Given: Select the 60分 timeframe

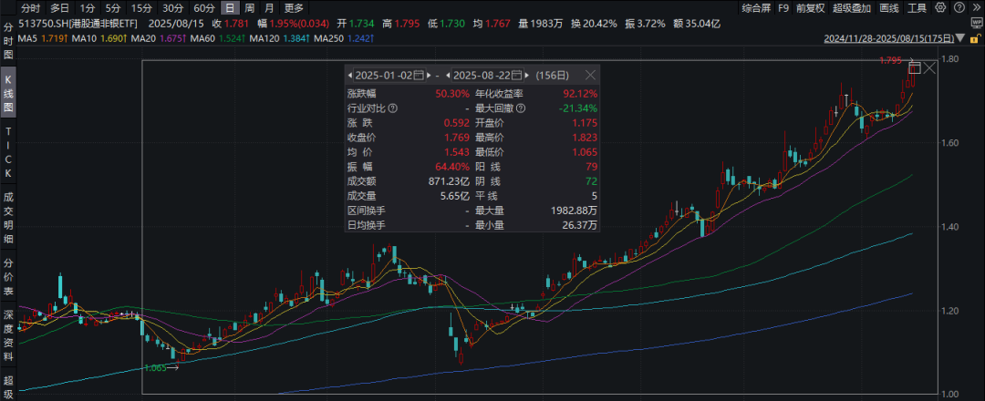Looking at the screenshot, I should click(204, 8).
